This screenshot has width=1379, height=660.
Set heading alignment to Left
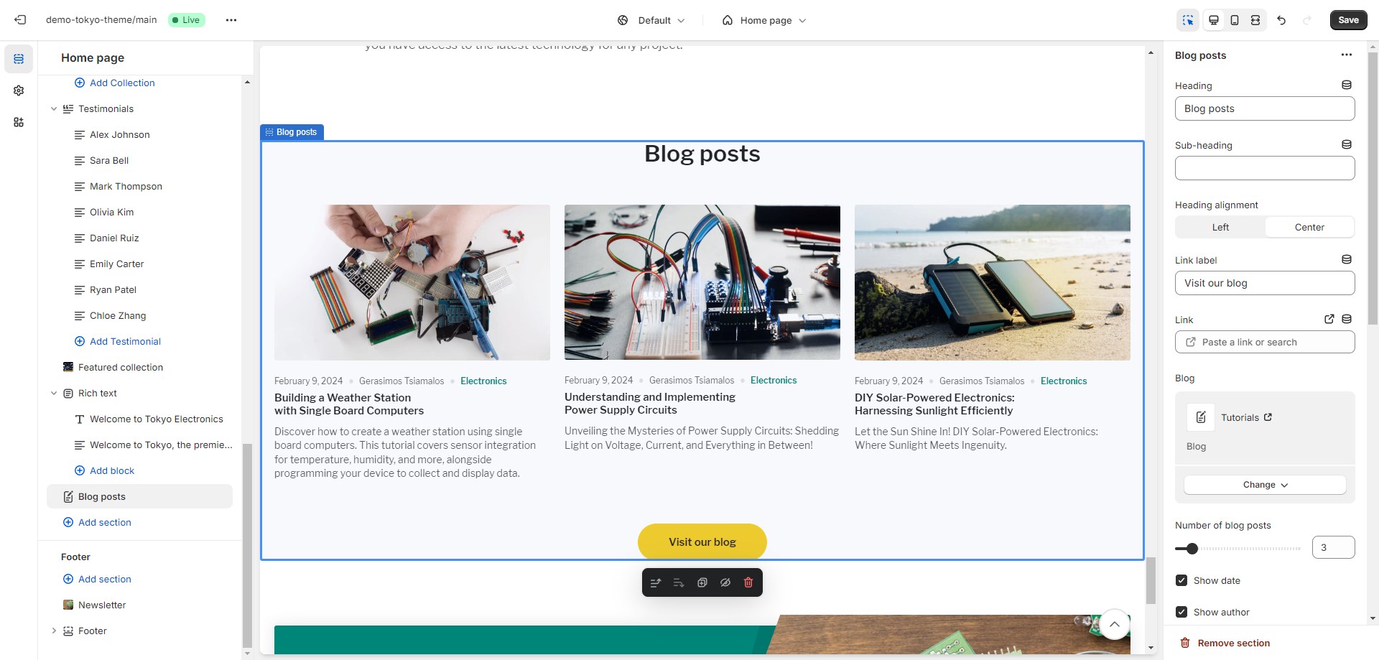(x=1220, y=227)
